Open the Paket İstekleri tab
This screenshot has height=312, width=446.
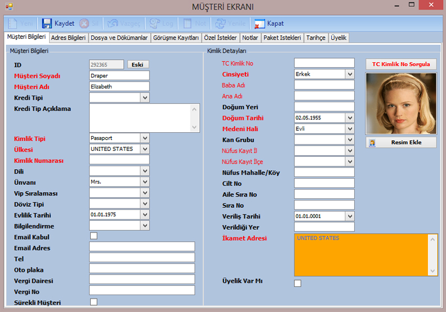click(x=282, y=38)
